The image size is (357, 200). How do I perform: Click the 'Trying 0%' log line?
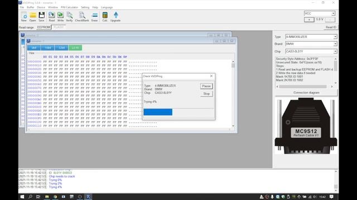(55, 180)
